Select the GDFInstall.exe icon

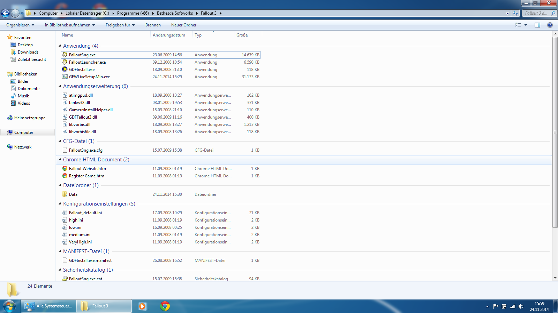click(65, 69)
